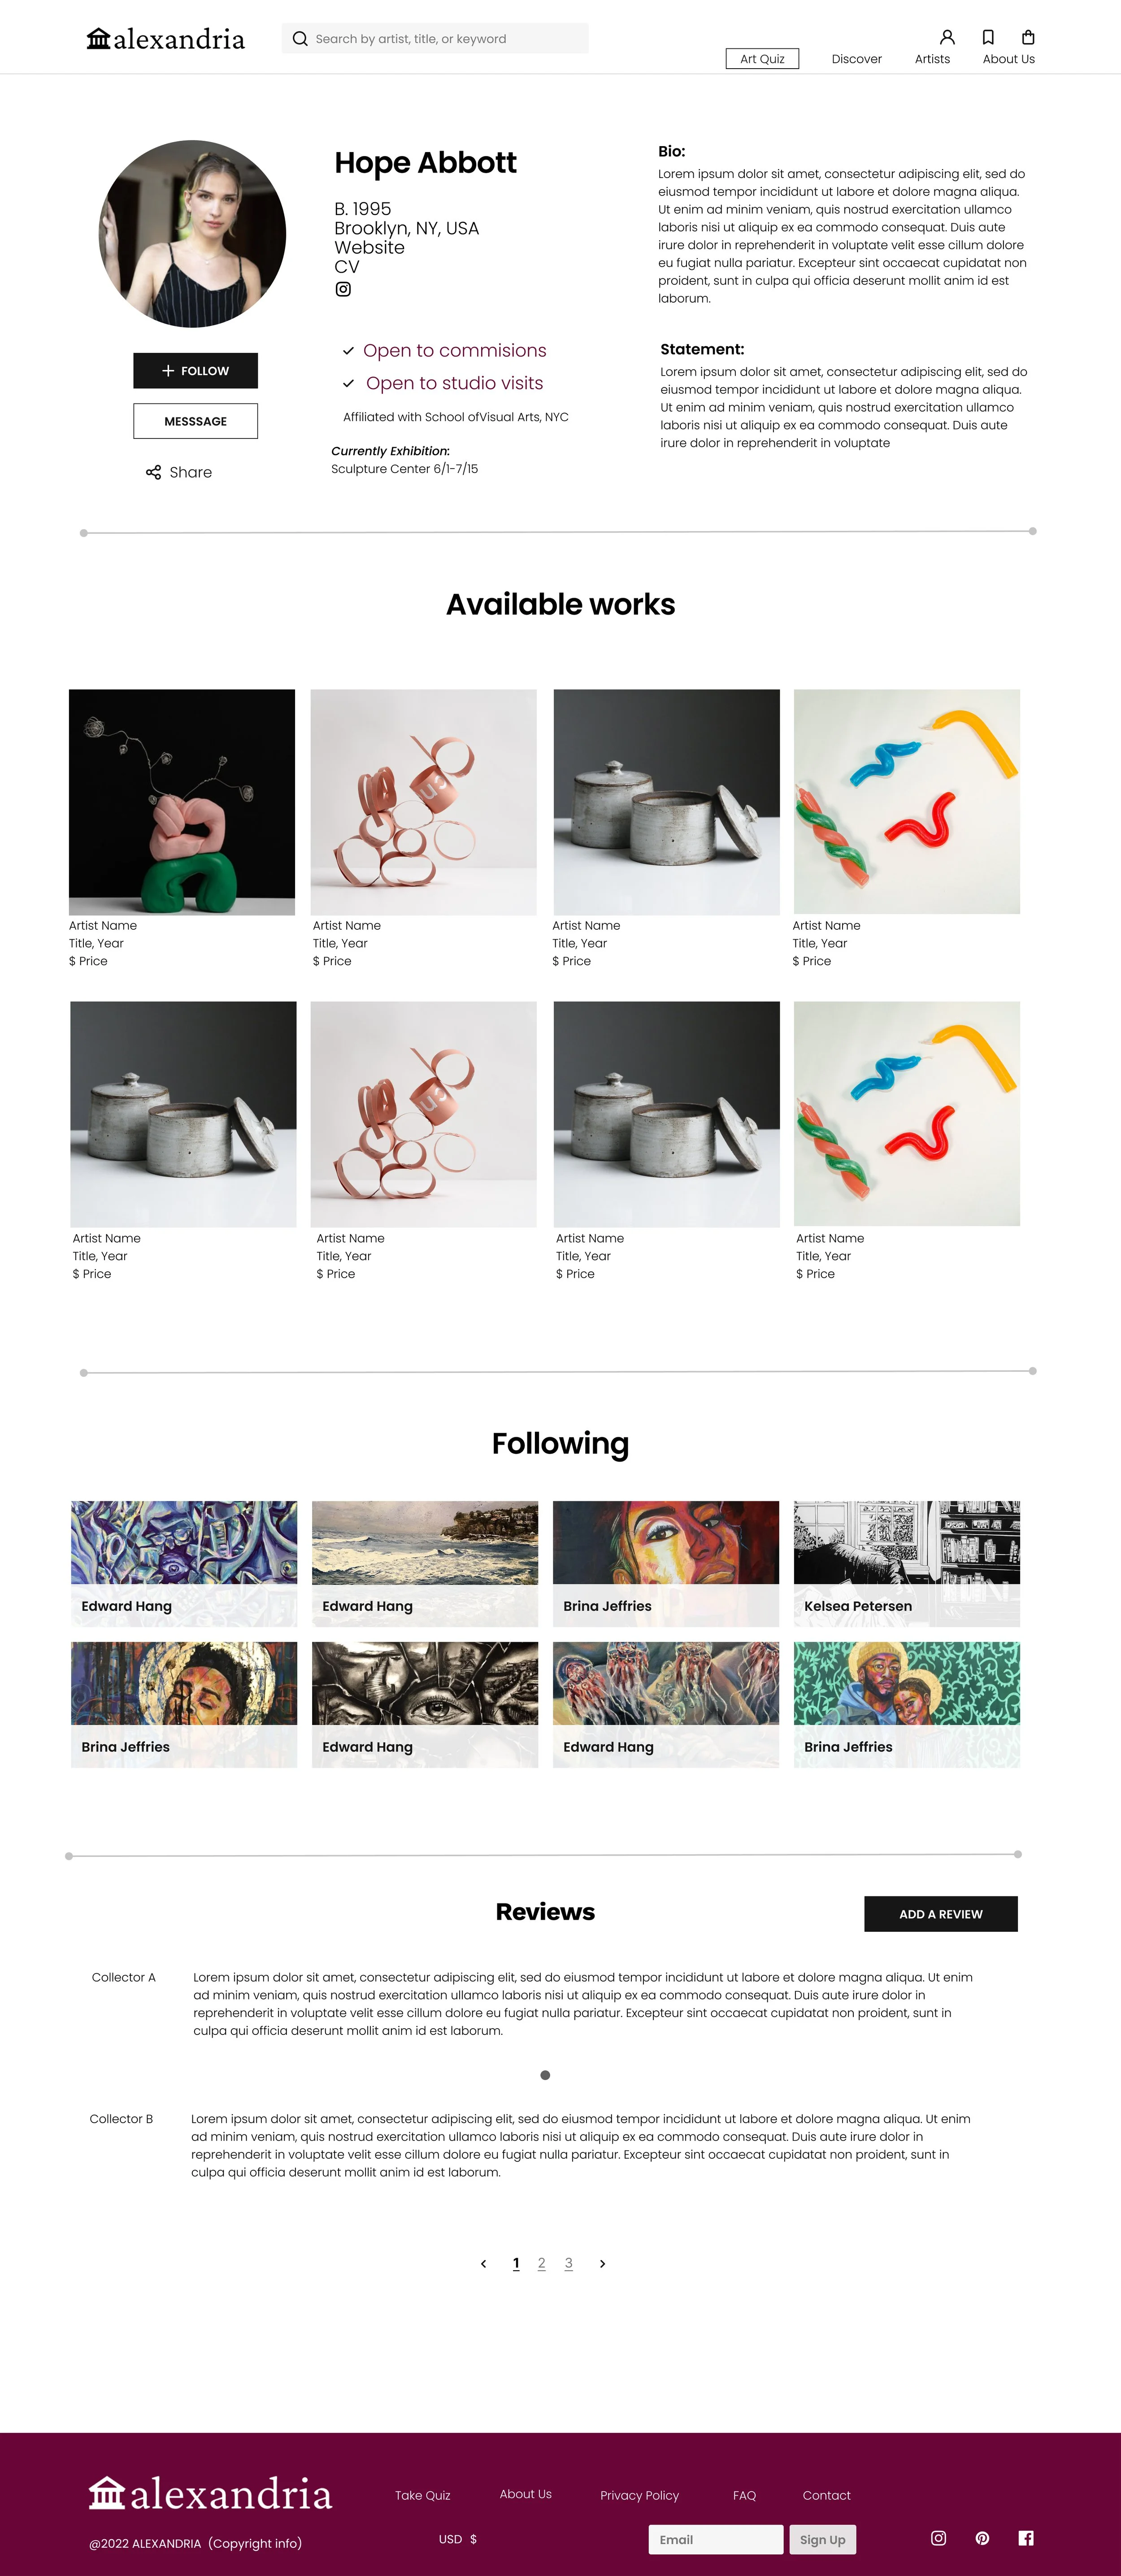Image resolution: width=1121 pixels, height=2576 pixels.
Task: Open Hope Abbott's Instagram profile icon
Action: [343, 289]
